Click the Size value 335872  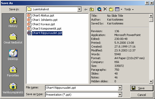click(x=119, y=66)
